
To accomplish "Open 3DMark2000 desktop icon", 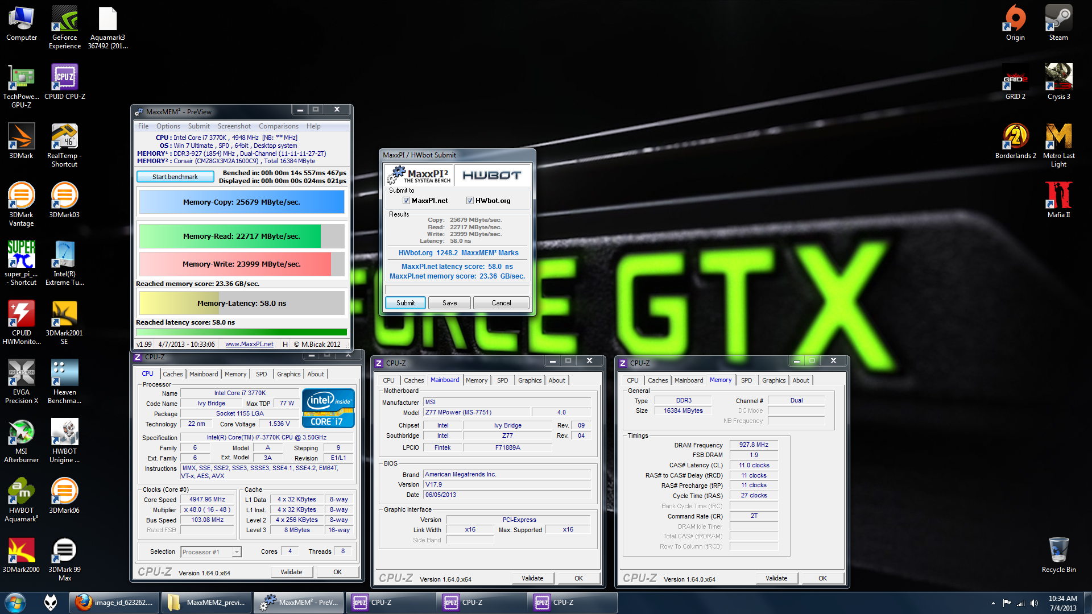I will (22, 555).
